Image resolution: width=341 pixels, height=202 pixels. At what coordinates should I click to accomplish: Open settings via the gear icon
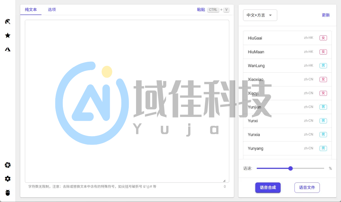[x=8, y=179]
